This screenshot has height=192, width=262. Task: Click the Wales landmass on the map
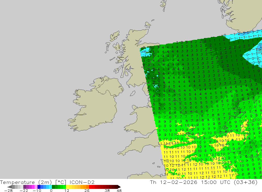click(x=142, y=120)
